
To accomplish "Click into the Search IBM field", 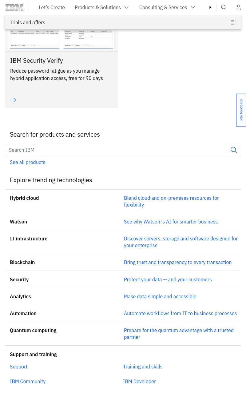I will (116, 150).
